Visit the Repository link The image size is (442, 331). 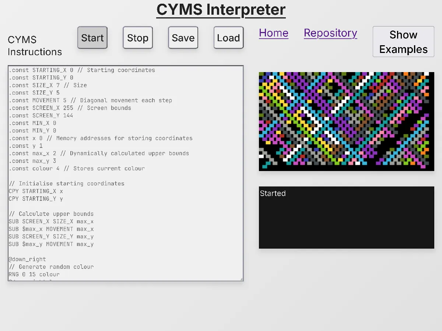point(330,33)
